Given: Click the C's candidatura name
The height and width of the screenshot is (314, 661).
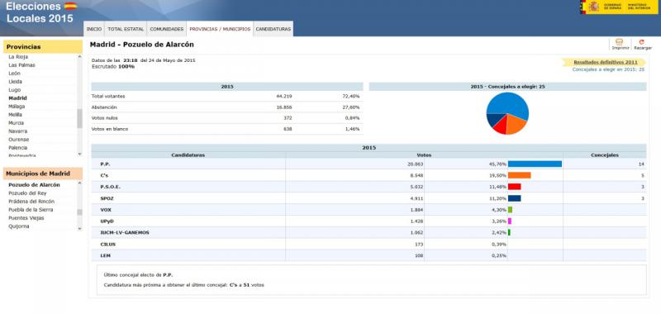Looking at the screenshot, I should coord(104,175).
